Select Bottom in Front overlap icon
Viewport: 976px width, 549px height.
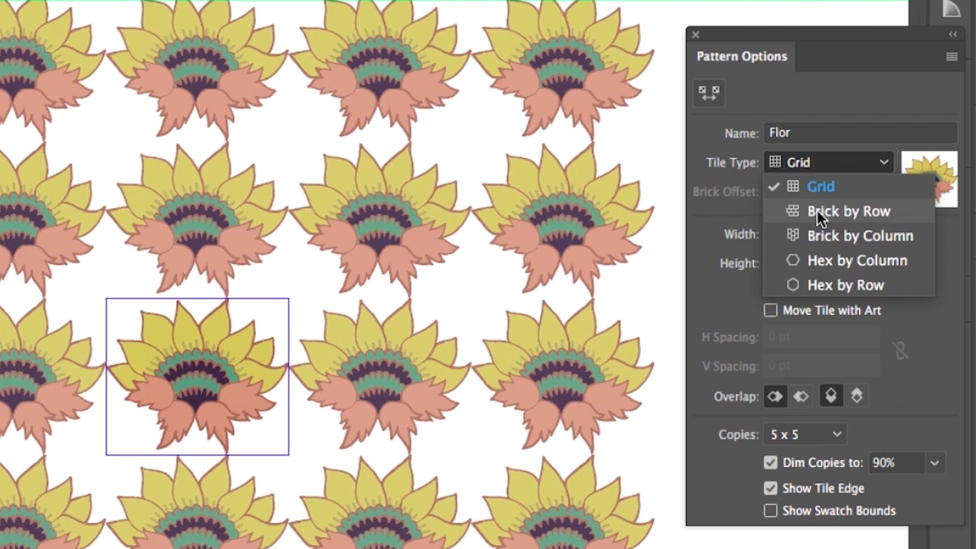coord(857,396)
